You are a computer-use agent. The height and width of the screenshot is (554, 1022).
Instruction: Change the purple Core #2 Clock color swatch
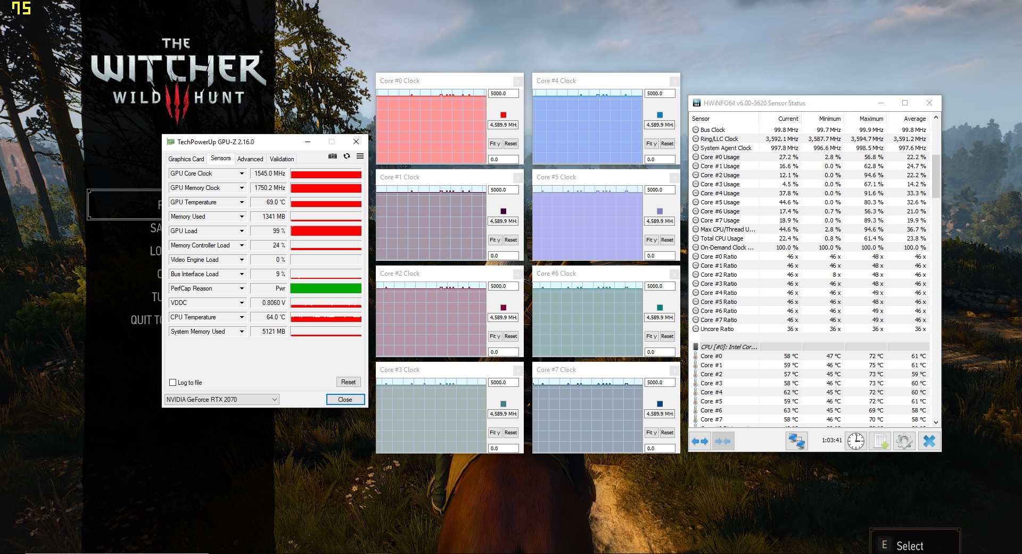click(503, 308)
